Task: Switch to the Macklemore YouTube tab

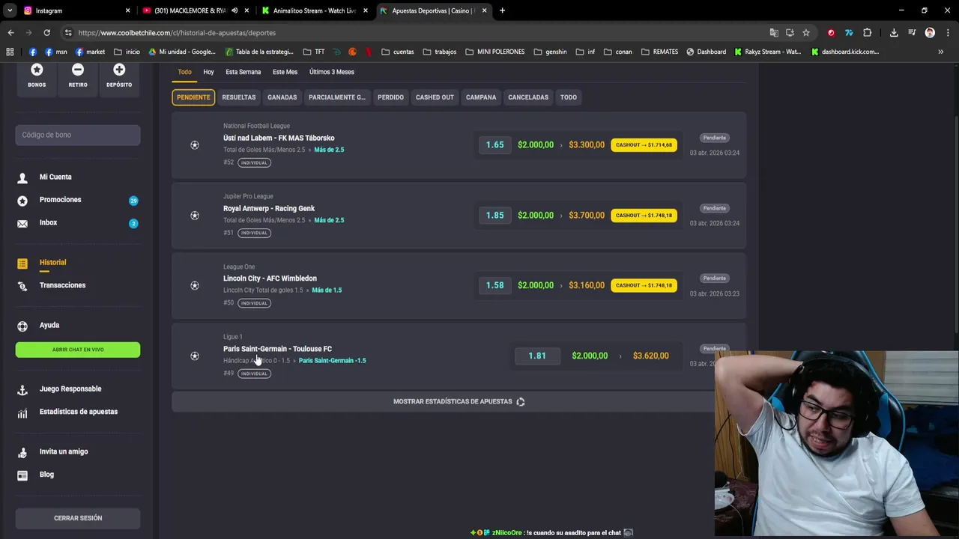Action: [195, 10]
